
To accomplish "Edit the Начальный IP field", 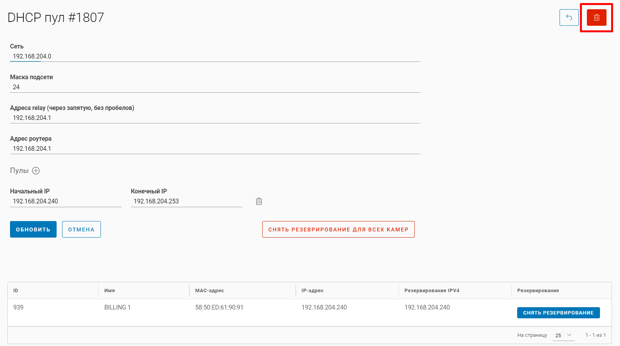I will click(65, 201).
